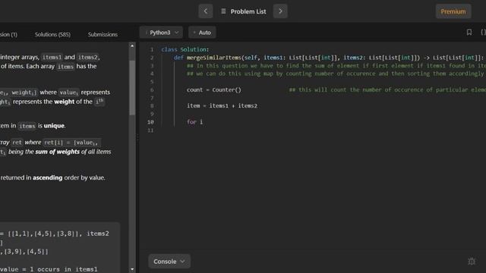Open the Solutions (585) tab
Viewport: 486px width, 273px height.
click(52, 34)
